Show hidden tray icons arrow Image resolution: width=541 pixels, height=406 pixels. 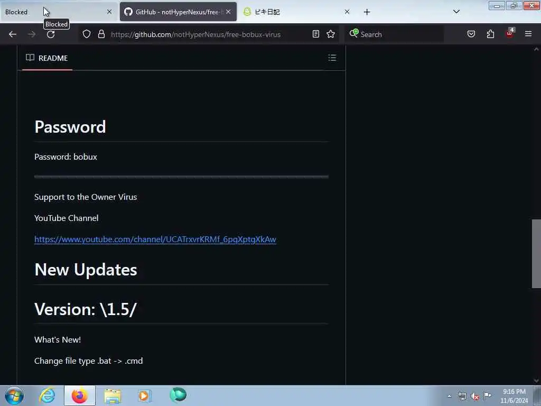pyautogui.click(x=449, y=396)
